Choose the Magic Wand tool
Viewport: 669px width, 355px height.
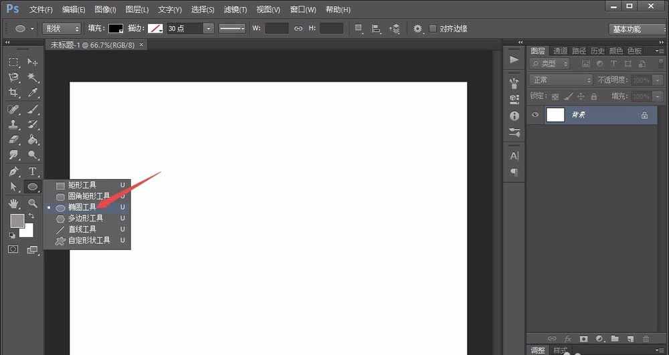pos(32,78)
